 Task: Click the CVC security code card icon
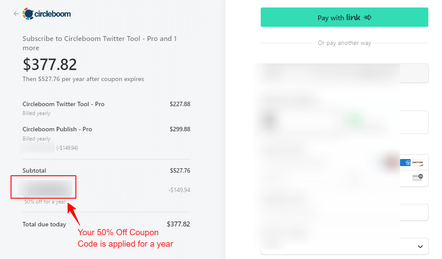[418, 178]
